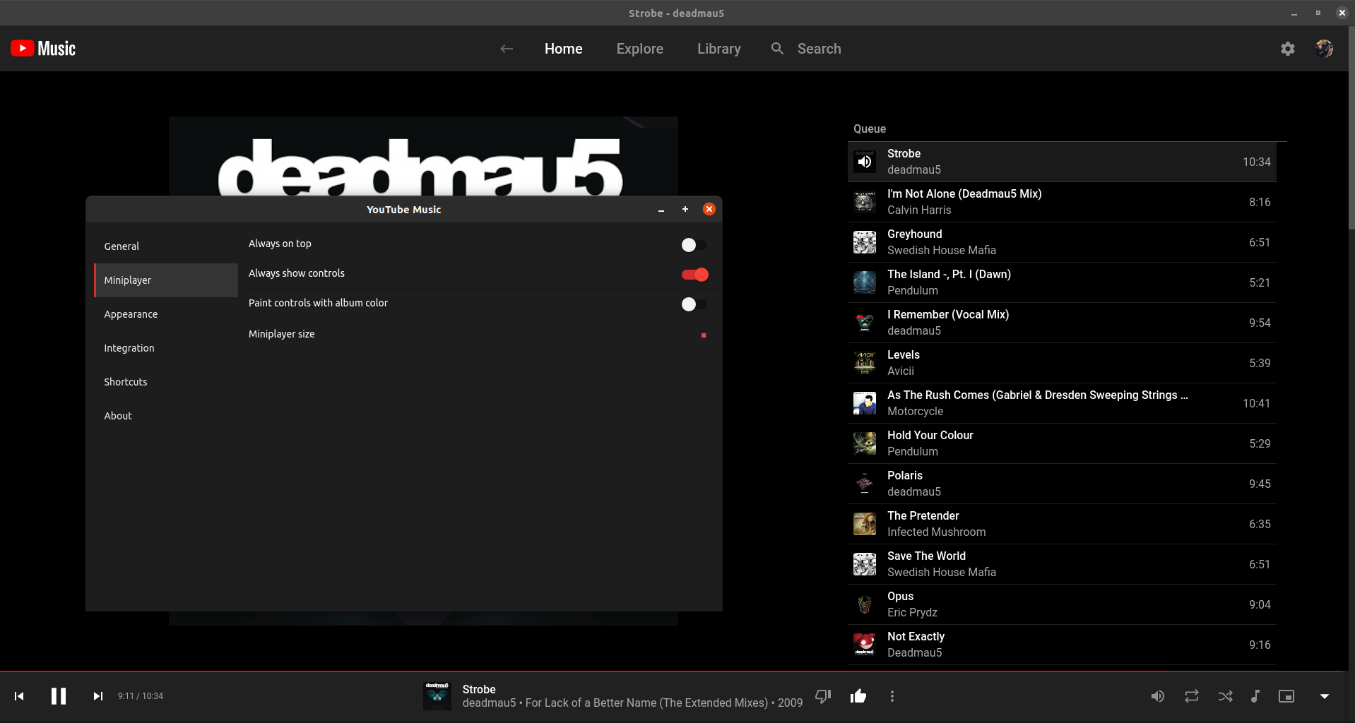Click the music note lyrics icon
The width and height of the screenshot is (1355, 723).
(1255, 696)
